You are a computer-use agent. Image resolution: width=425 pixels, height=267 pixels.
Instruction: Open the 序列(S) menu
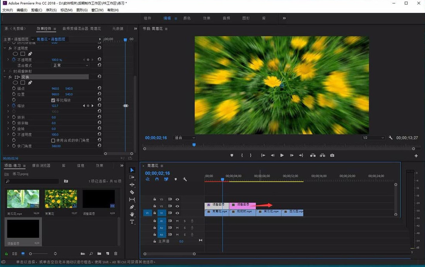click(x=51, y=10)
